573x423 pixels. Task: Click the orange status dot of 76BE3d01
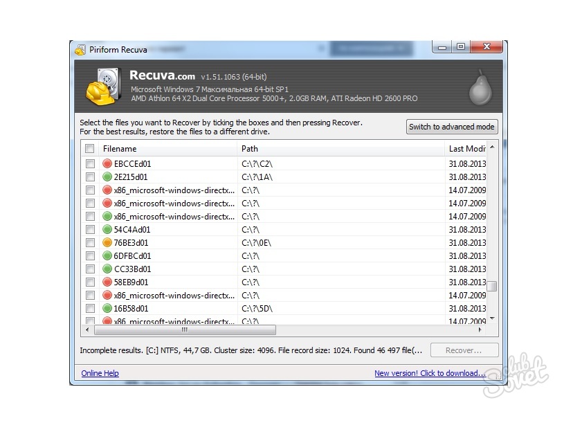coord(107,243)
